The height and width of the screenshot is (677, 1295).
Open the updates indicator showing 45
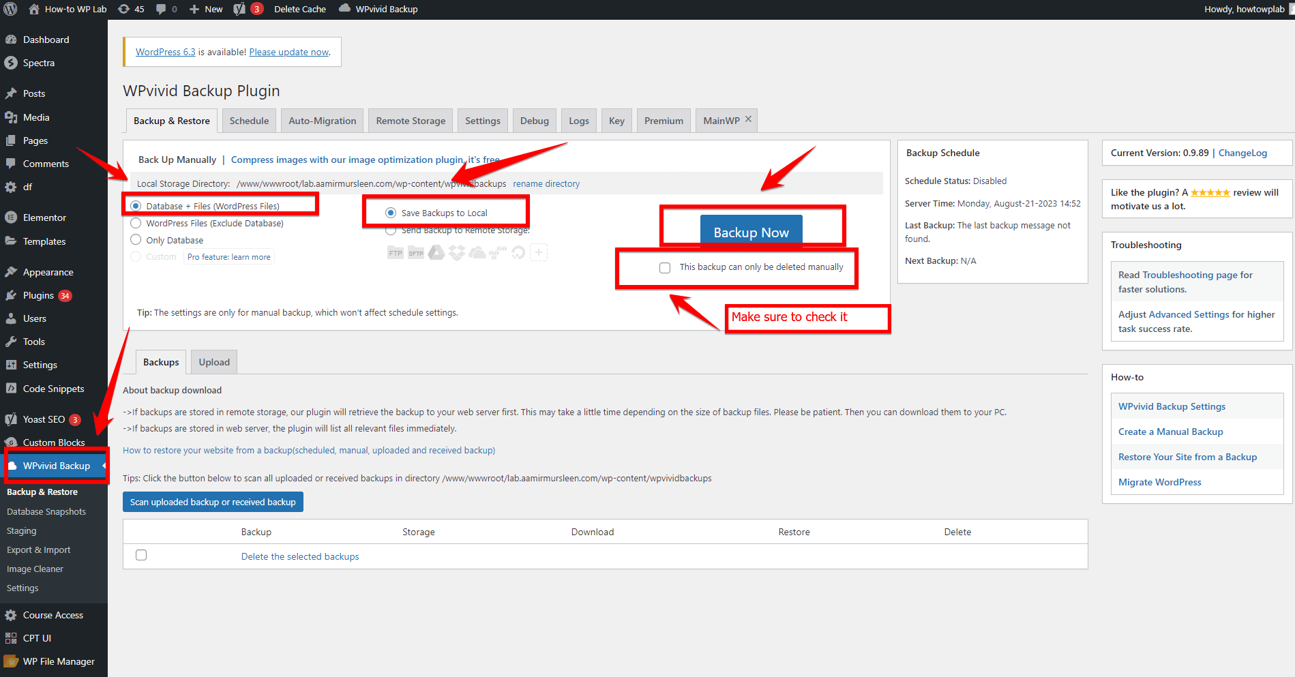131,9
